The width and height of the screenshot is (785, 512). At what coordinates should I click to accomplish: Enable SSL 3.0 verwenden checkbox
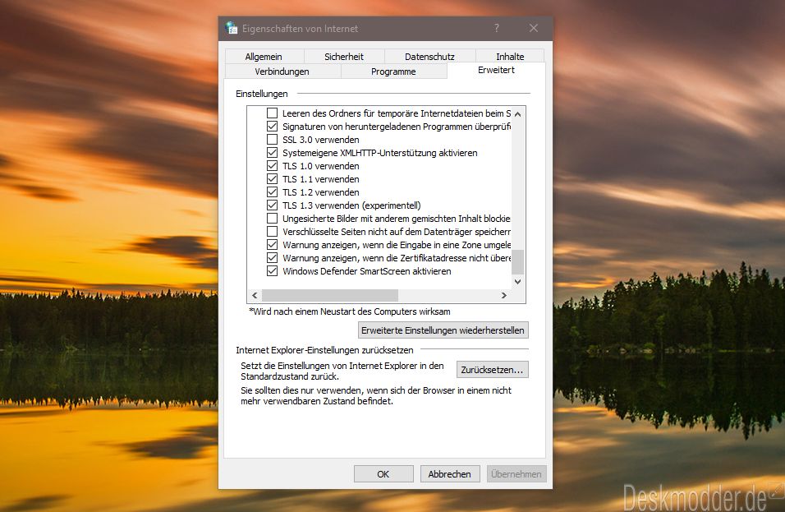(x=272, y=139)
